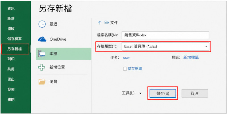Viewport: 227px width, 114px height.
Task: Open the 發佈 menu item
Action: click(11, 89)
